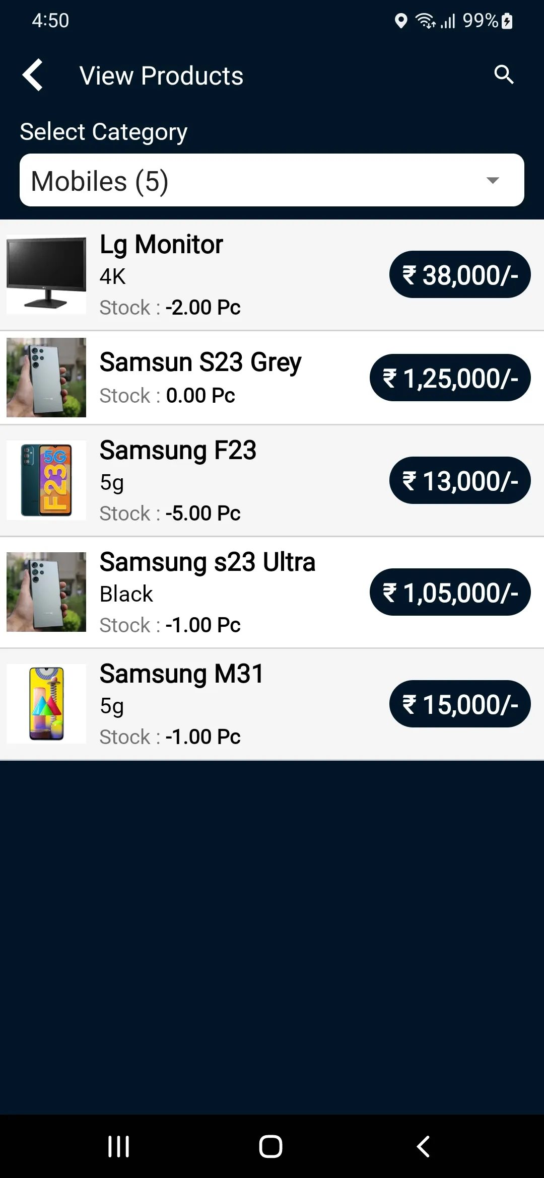
Task: Select the Lg Monitor product title
Action: pos(161,245)
